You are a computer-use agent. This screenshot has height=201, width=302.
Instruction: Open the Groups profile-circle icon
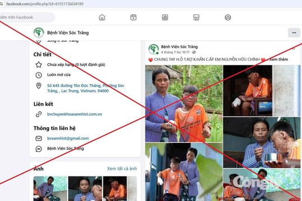[x=228, y=17]
